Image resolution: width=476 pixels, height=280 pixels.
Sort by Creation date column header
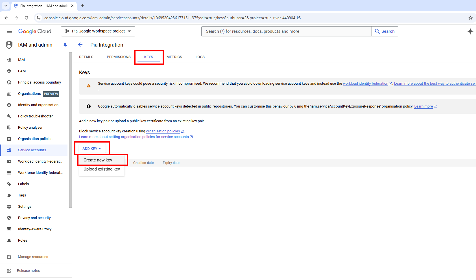143,163
